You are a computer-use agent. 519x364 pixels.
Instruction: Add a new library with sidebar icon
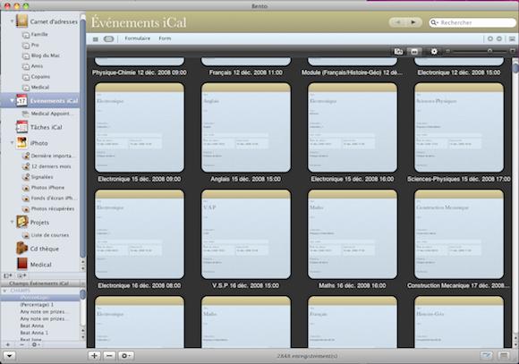pyautogui.click(x=8, y=275)
